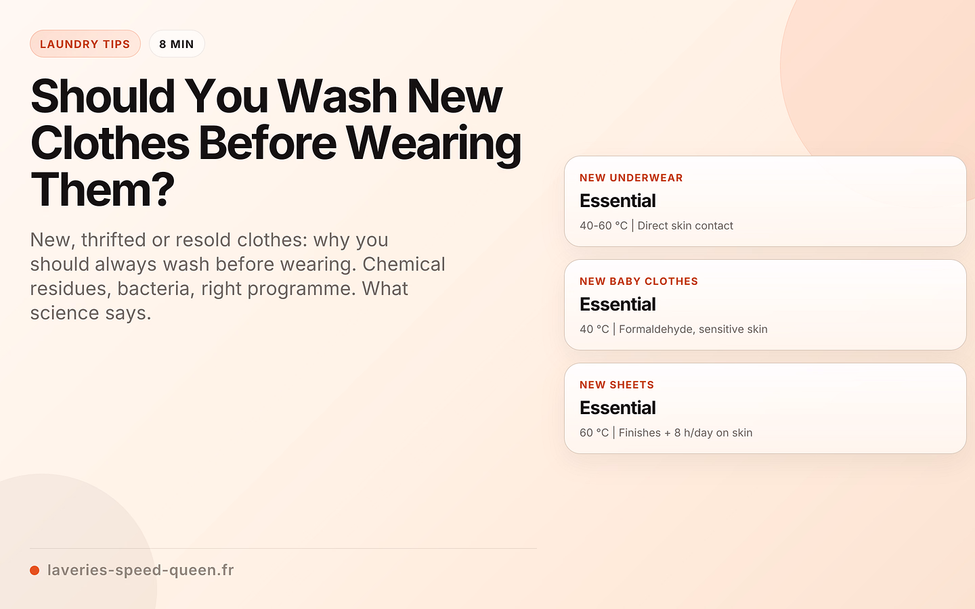Click the 8 MIN reading time badge
Viewport: 975px width, 609px height.
click(177, 44)
